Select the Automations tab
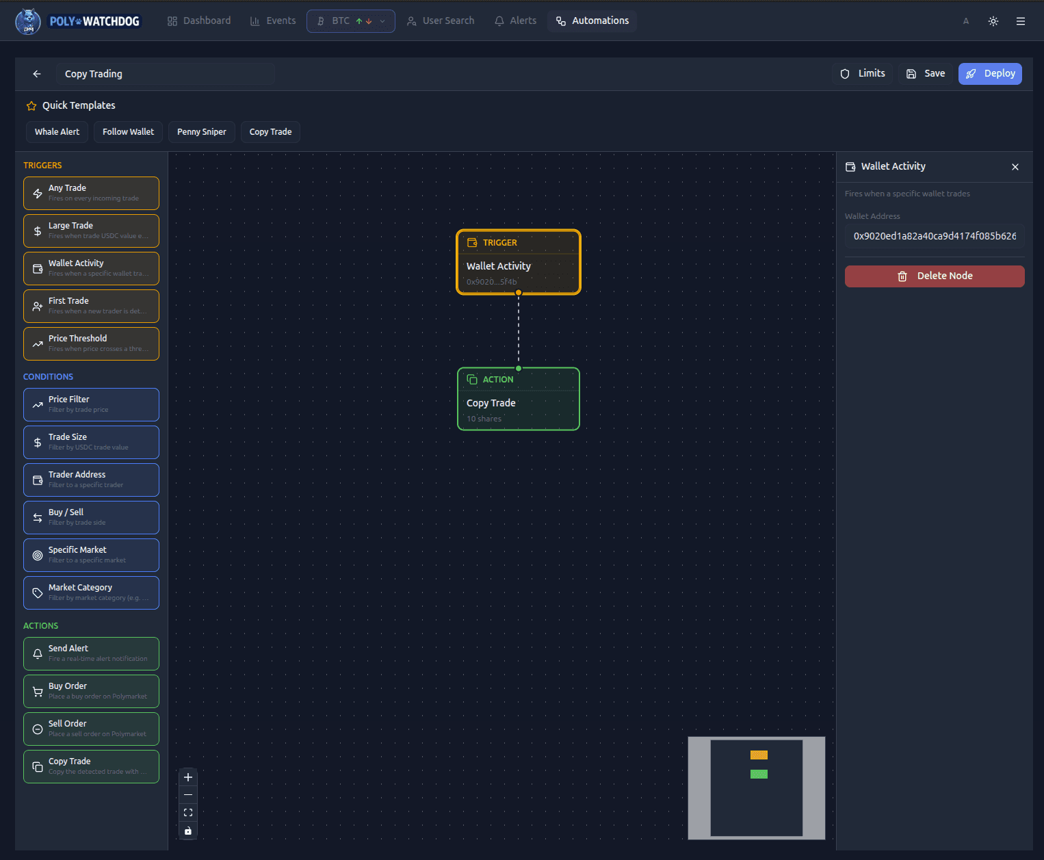 click(x=592, y=21)
